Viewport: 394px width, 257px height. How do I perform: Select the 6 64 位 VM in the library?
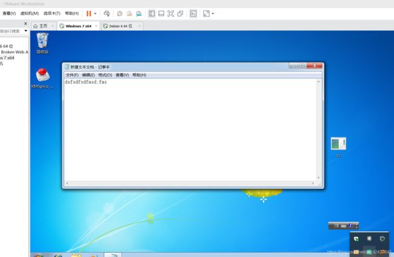tap(7, 46)
